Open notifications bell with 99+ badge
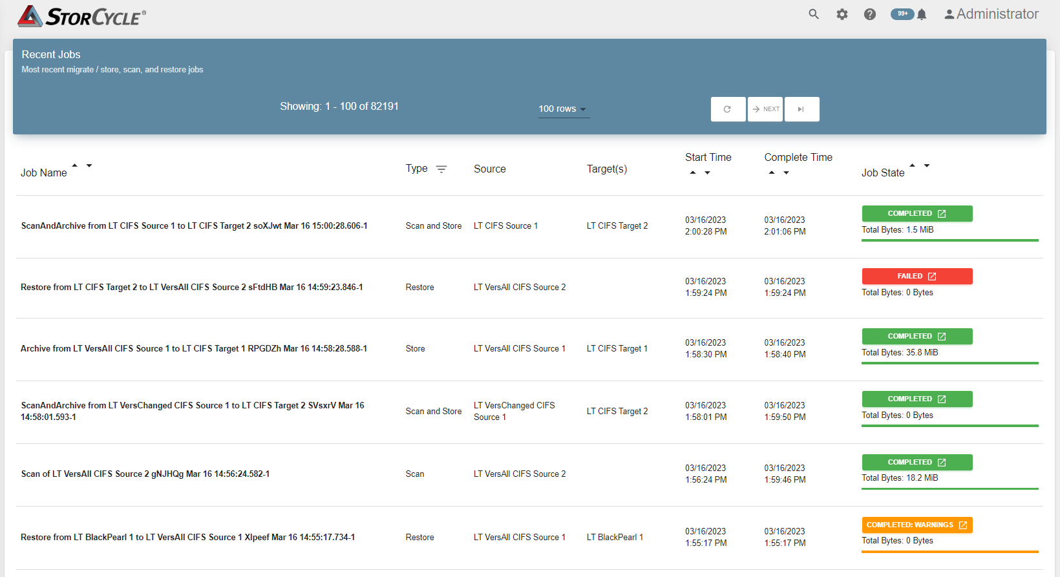The image size is (1060, 577). (909, 14)
